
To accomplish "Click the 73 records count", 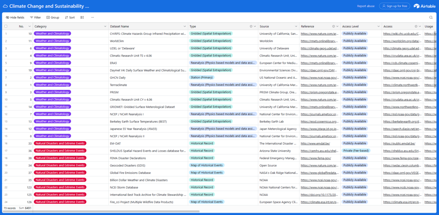I will pyautogui.click(x=10, y=208).
